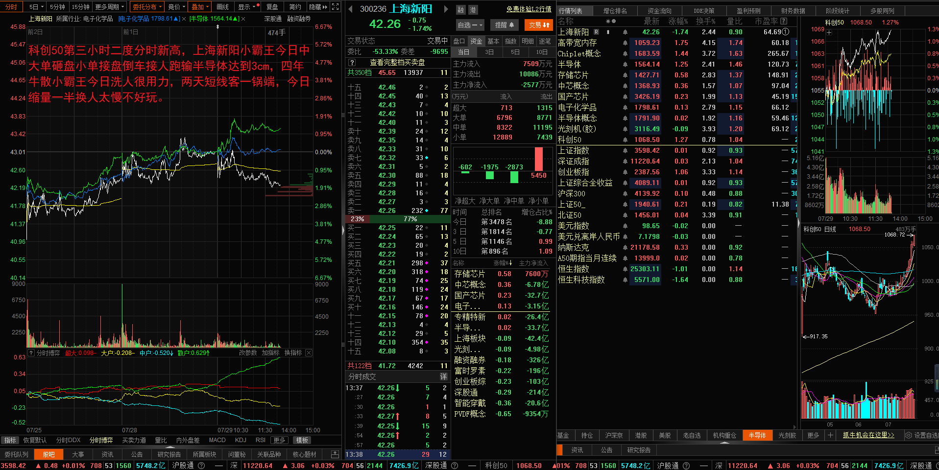Click the 抓牛机会在这里 link
Viewport: 939px width, 470px height.
(868, 435)
